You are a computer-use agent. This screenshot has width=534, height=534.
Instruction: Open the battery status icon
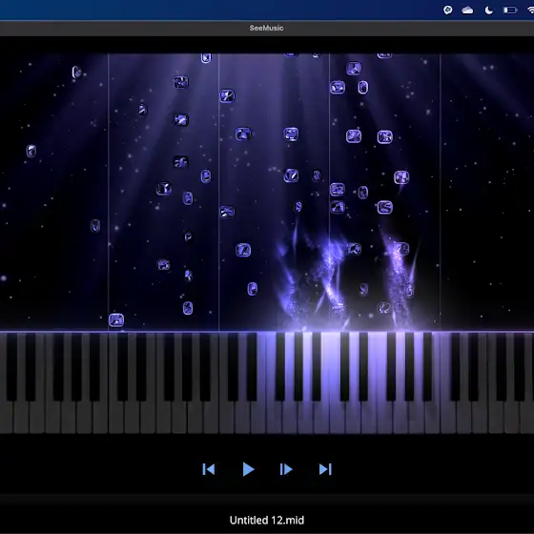point(510,10)
